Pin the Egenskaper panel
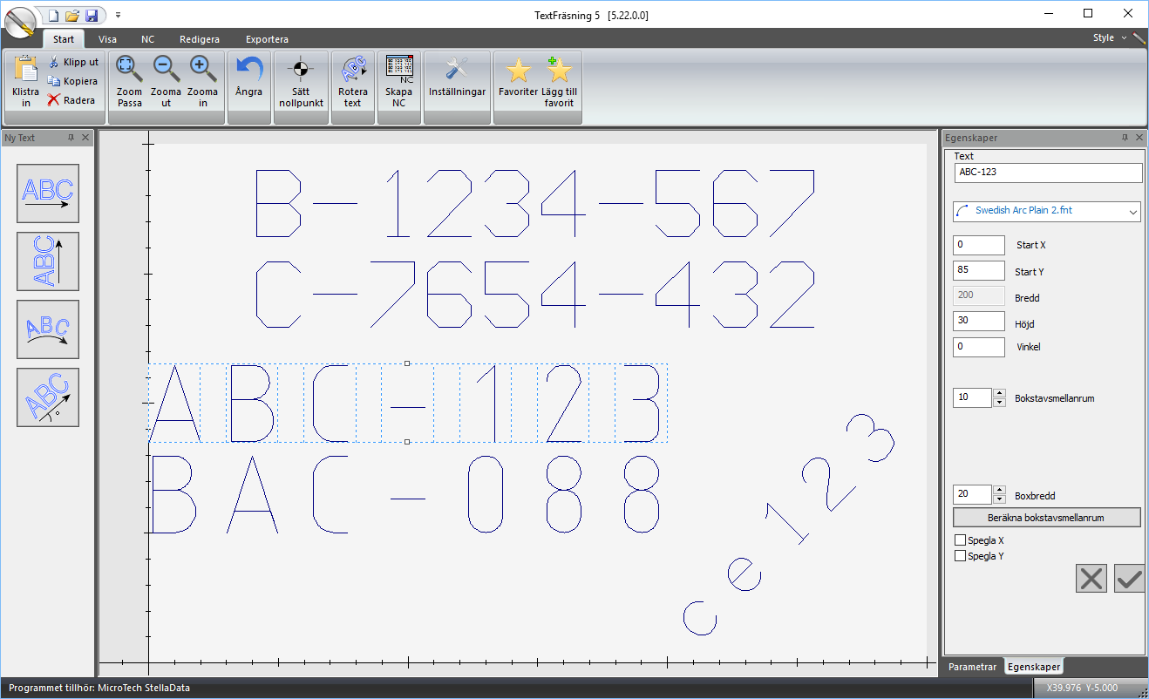Viewport: 1149px width, 699px height. [1125, 138]
